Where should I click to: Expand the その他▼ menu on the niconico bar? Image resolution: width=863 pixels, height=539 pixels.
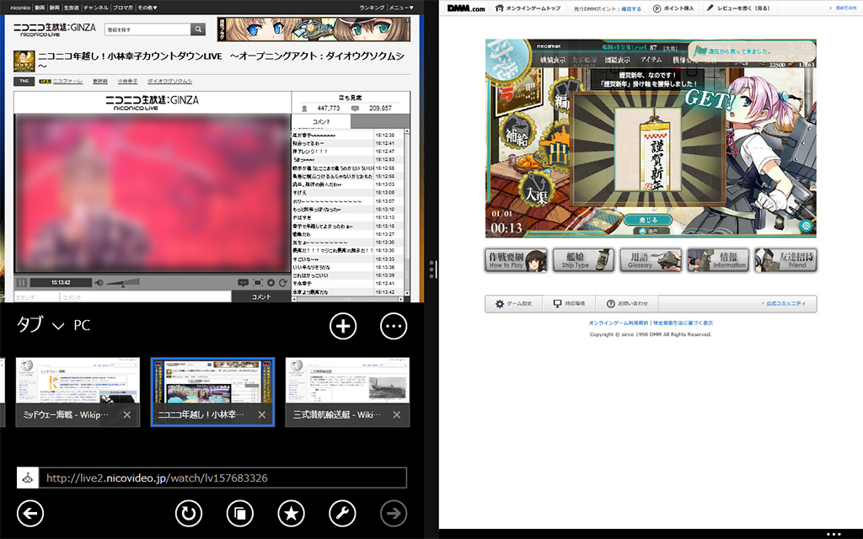[147, 8]
